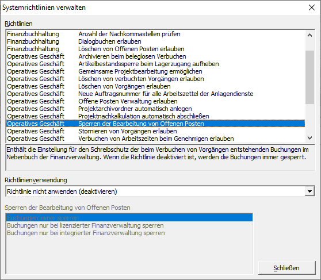Select 'Löschen von verbuchten Vorgängen erlauben'
This screenshot has height=280, width=321.
pos(155,79)
